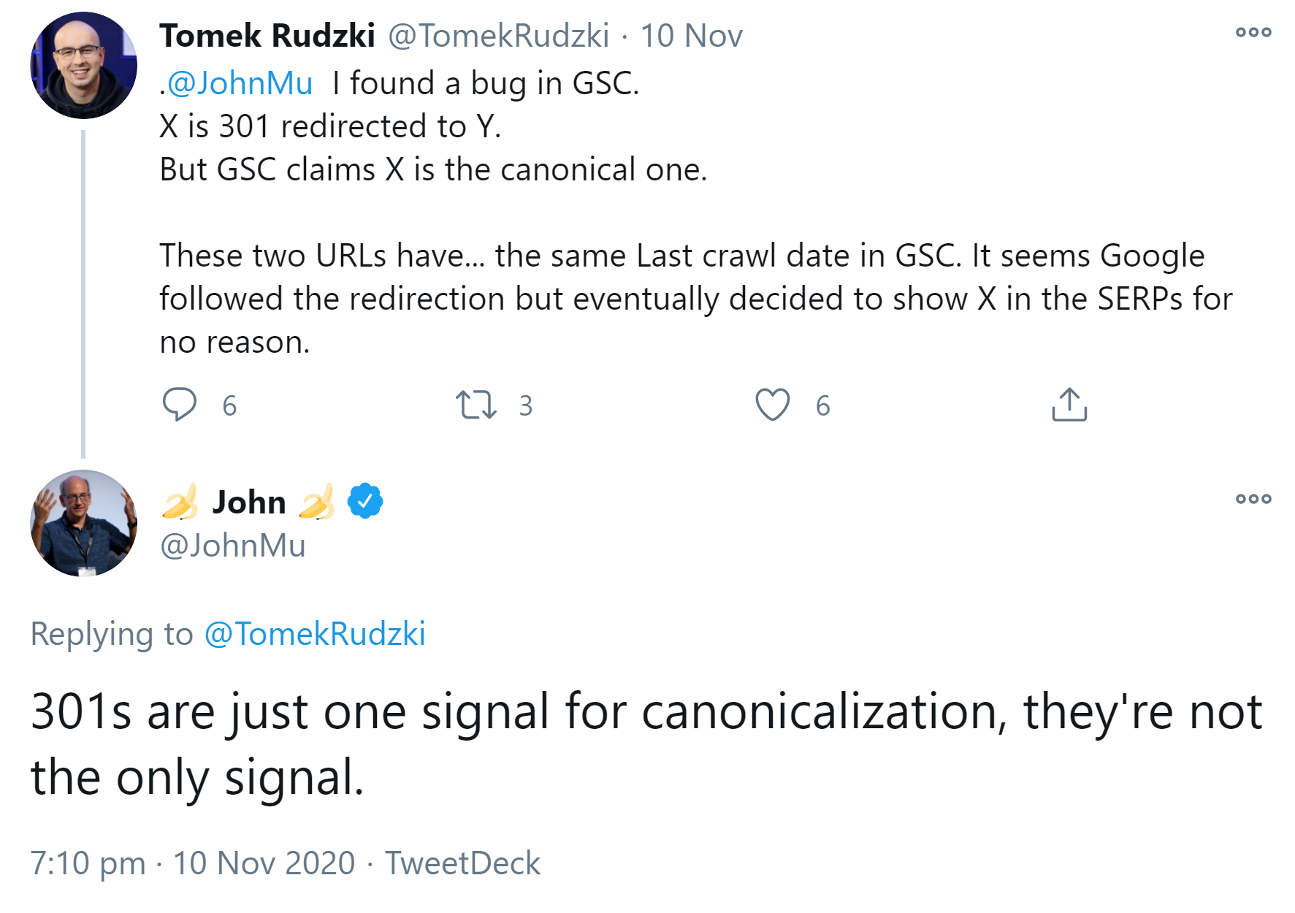Open John's profile picture

click(83, 523)
